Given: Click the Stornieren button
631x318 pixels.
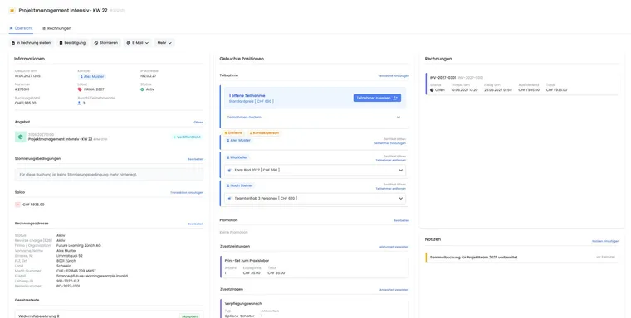Looking at the screenshot, I should tap(106, 43).
